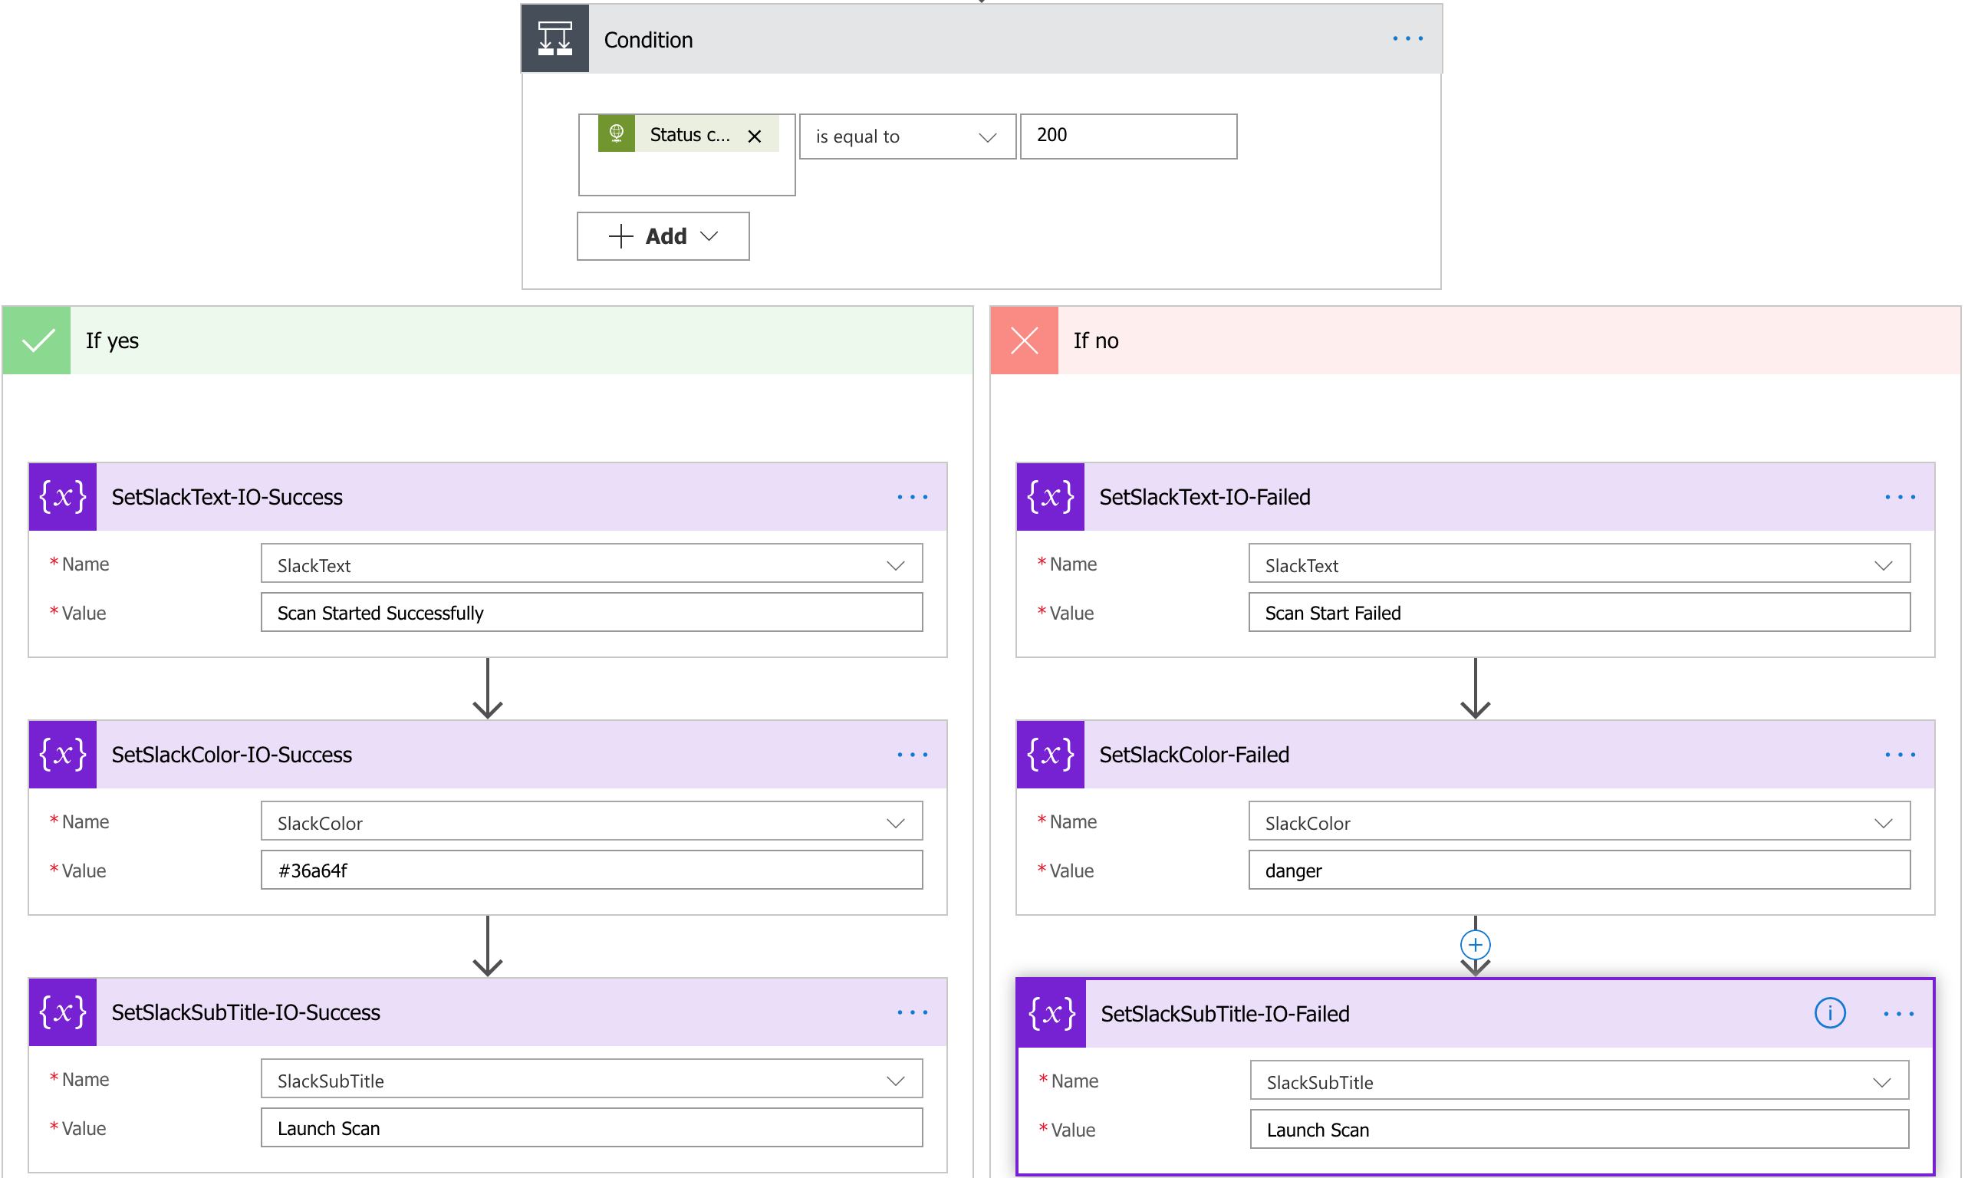The image size is (1968, 1178).
Task: Click the Status code dynamic content token
Action: pos(686,135)
